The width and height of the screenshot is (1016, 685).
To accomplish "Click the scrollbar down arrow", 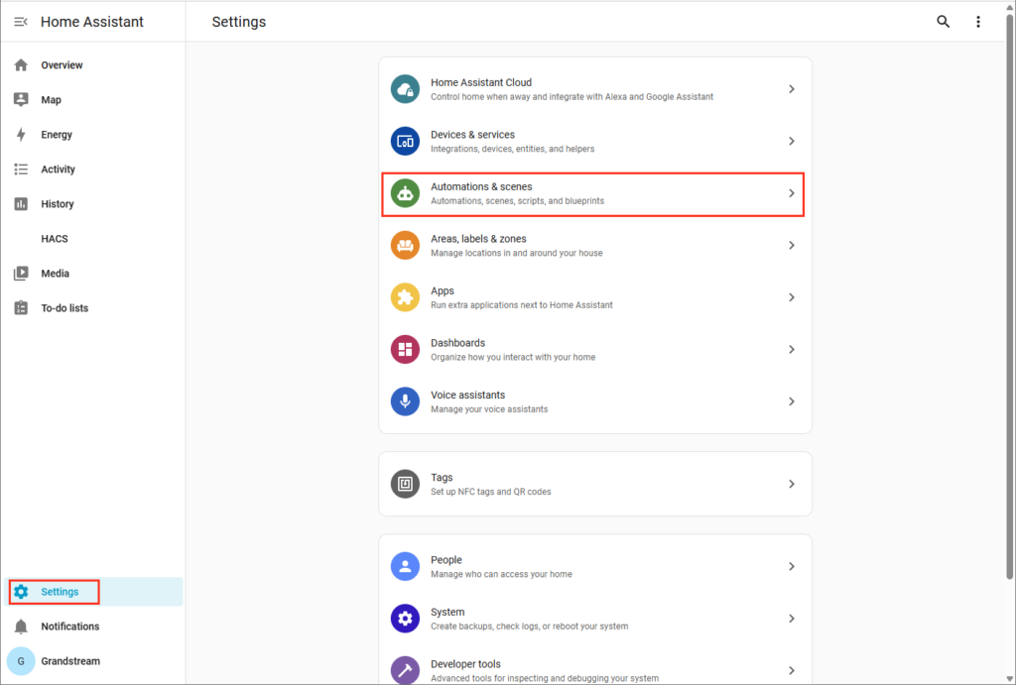I will tap(1009, 678).
